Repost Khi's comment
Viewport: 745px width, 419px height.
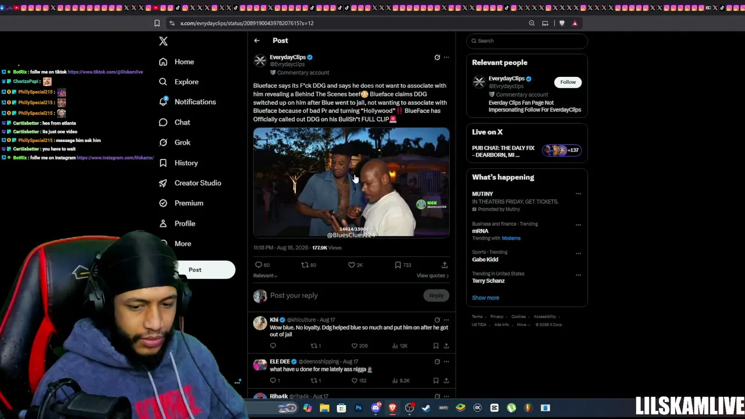tap(315, 346)
